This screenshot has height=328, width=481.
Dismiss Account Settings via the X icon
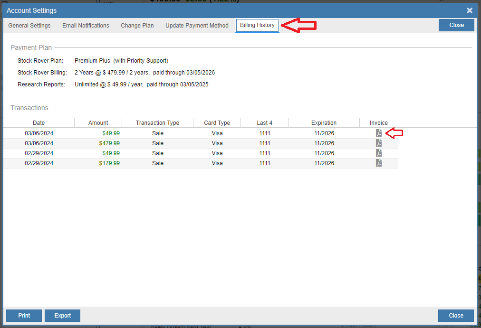point(470,10)
